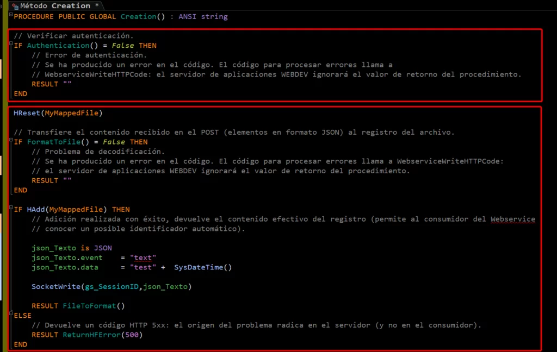The image size is (557, 352).
Task: Collapse the IF FormatToFile() block
Action: [x=11, y=140]
